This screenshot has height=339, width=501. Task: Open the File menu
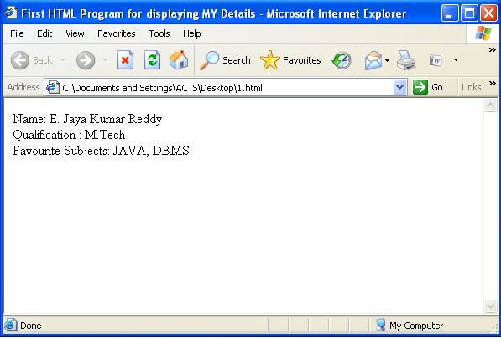17,33
